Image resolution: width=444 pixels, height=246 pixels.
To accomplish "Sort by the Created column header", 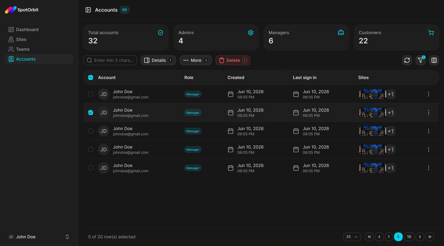I will (236, 77).
